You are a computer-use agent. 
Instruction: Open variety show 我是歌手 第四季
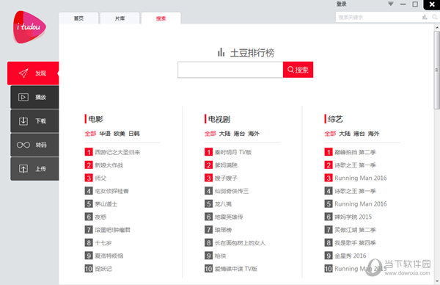click(x=355, y=243)
